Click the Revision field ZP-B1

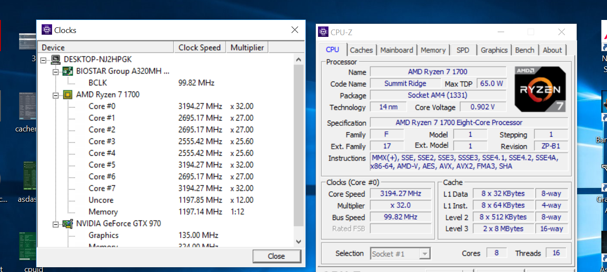[x=551, y=146]
